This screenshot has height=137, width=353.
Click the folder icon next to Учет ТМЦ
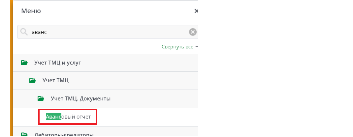coord(32,80)
